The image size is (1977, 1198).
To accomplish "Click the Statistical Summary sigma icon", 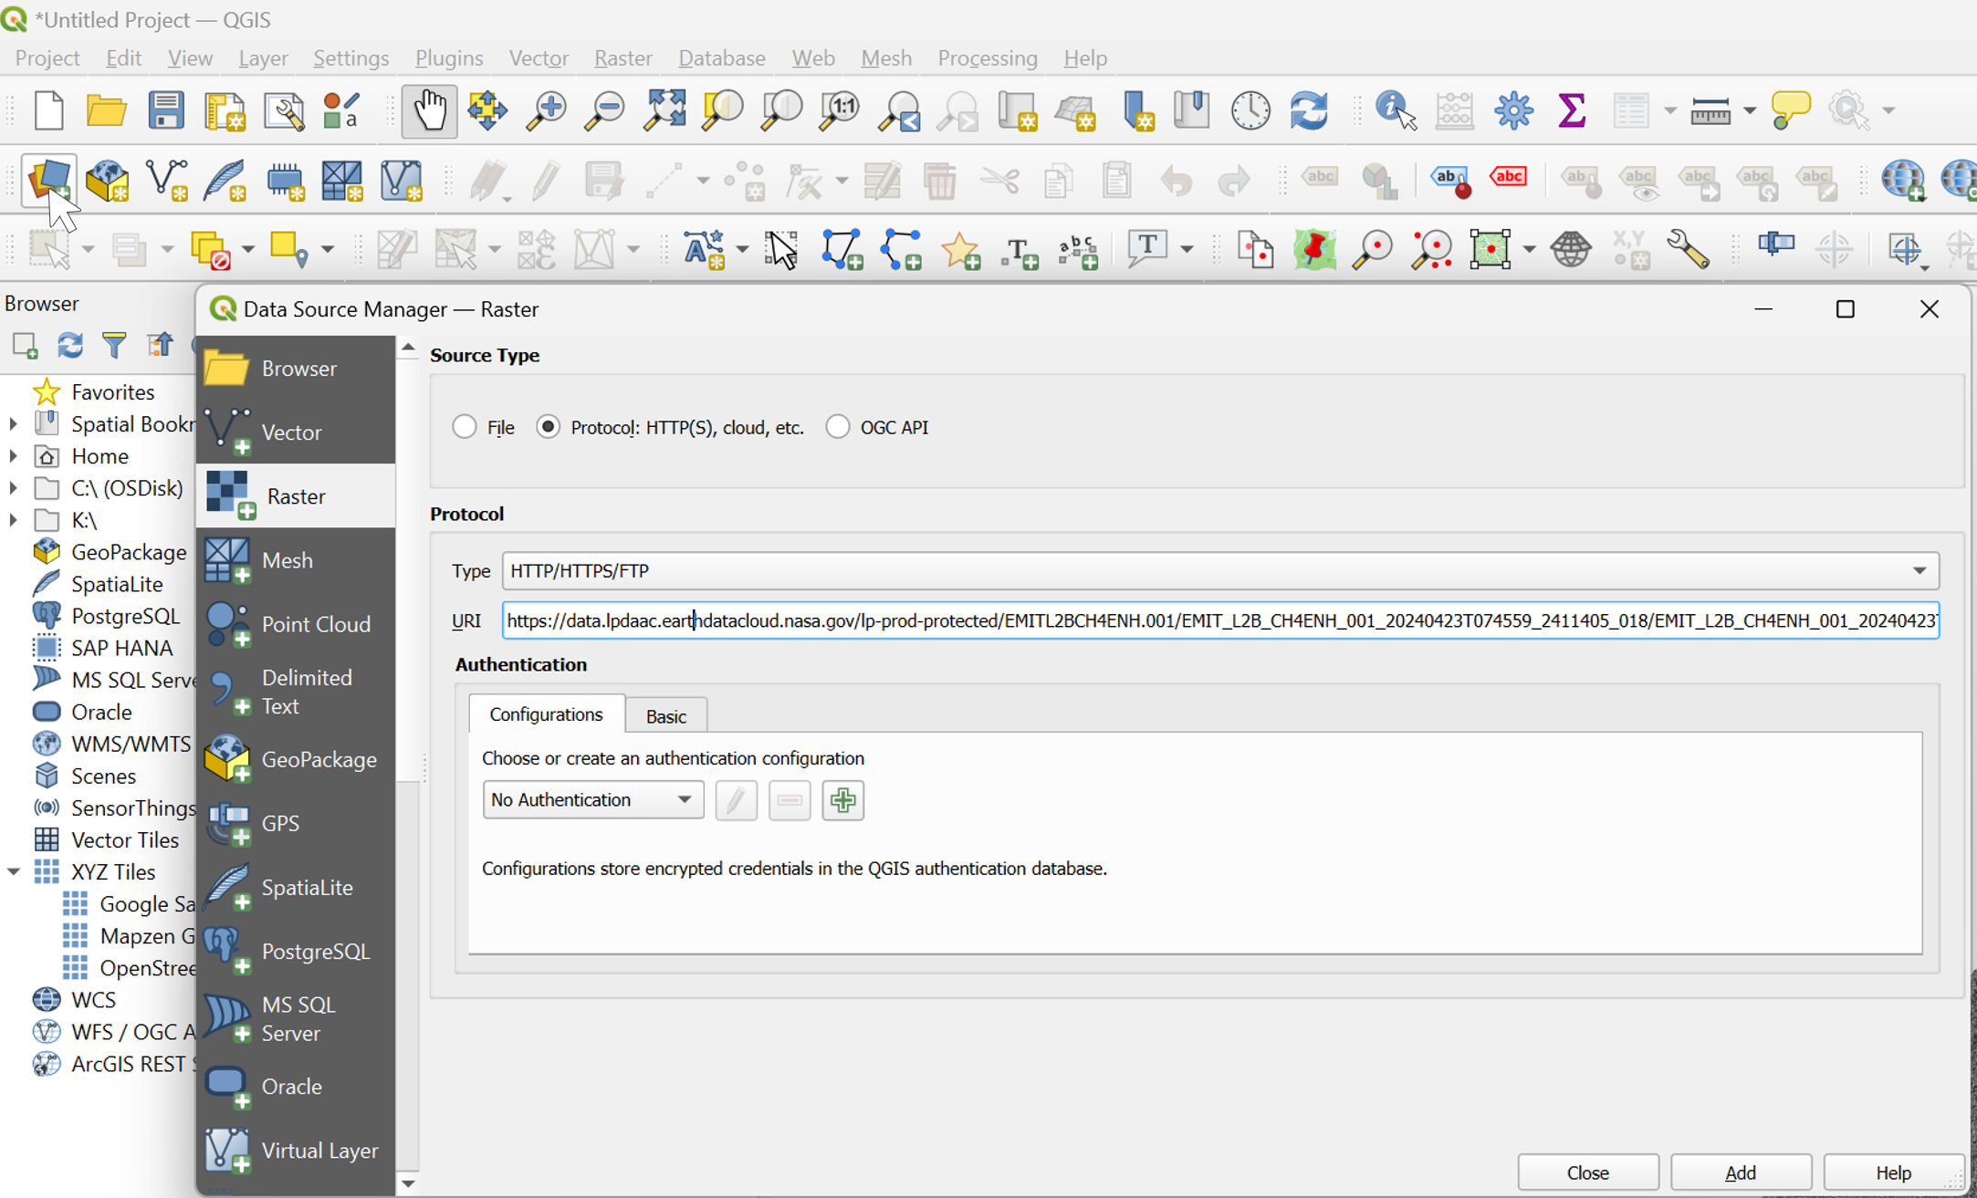I will [1572, 110].
